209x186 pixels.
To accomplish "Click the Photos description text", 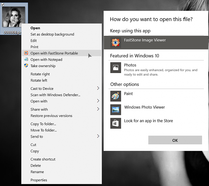I will click(161, 72).
